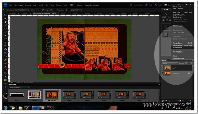Select the Eyedropper tool
Image resolution: width=198 pixels, height=114 pixels.
(5, 25)
